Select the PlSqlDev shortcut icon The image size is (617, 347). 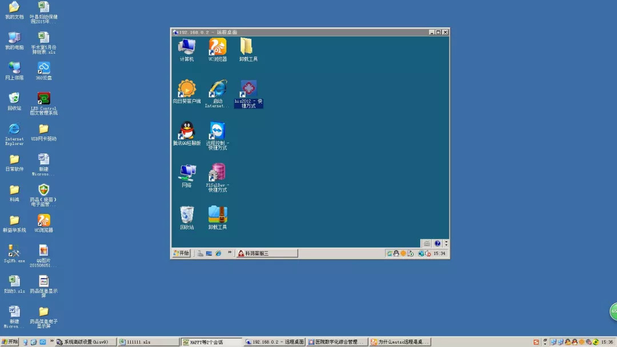click(217, 177)
